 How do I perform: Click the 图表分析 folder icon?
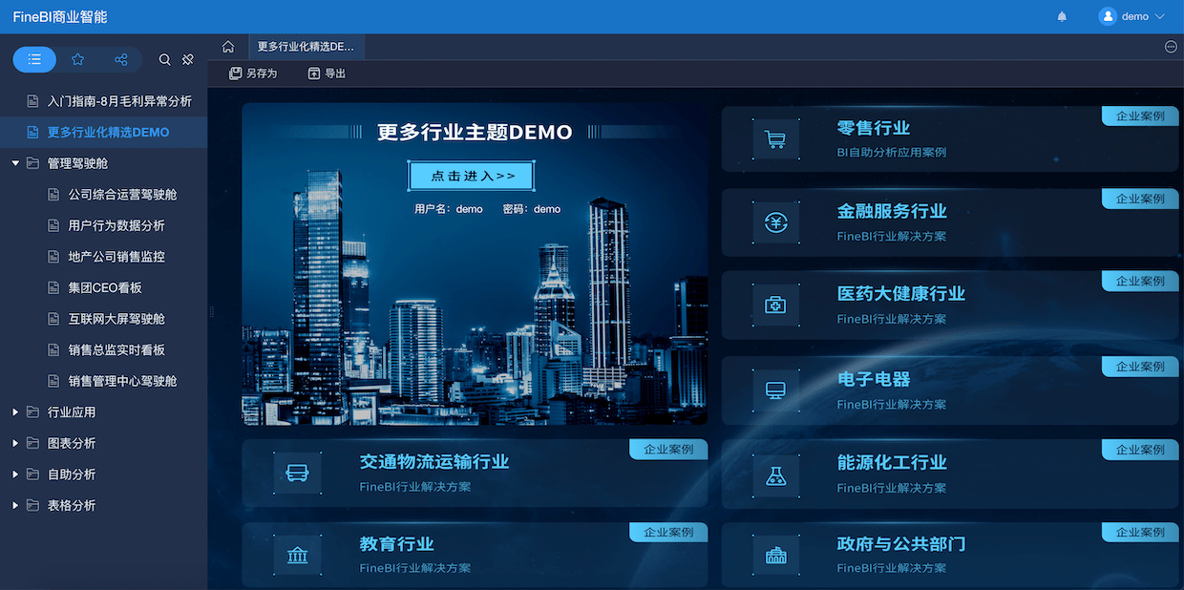(x=33, y=443)
